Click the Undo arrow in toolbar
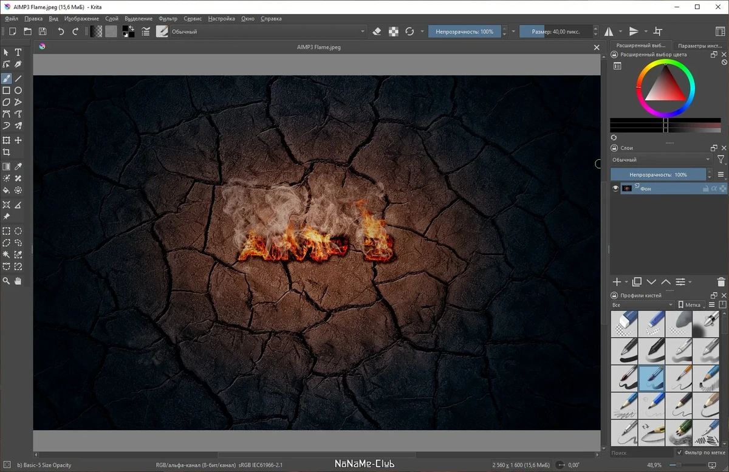729x472 pixels. 61,31
